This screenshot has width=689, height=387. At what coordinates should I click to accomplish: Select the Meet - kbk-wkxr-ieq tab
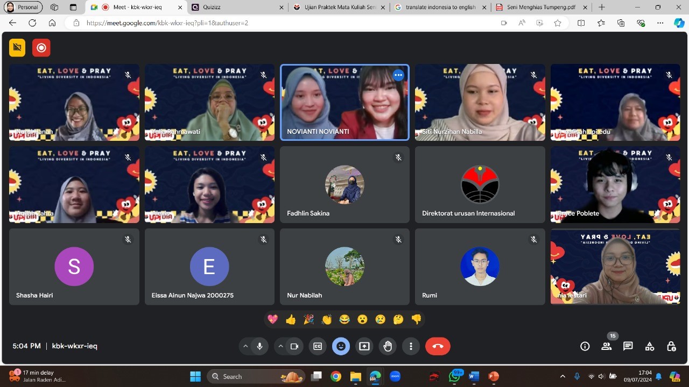[137, 8]
